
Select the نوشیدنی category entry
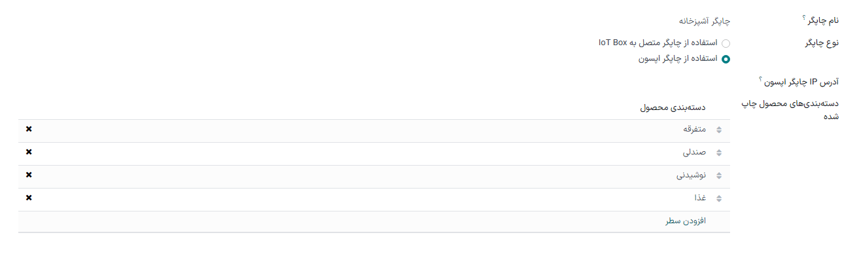click(691, 175)
